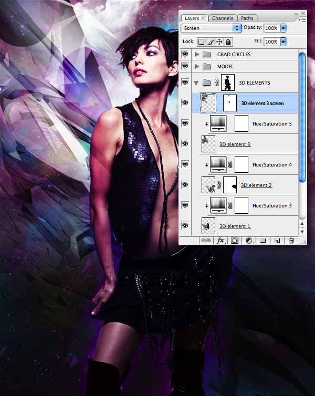Screen dimensions: 315x396
Task: Click chain link on Hue/Saturation 3
Action: pyautogui.click(x=230, y=205)
